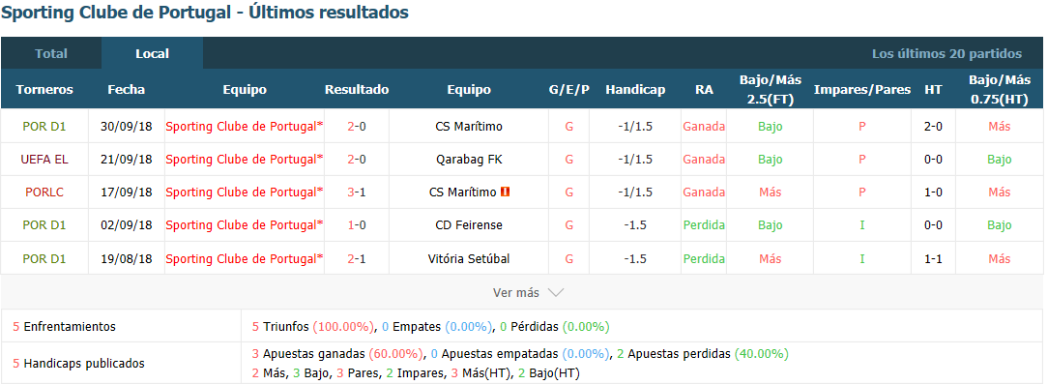The height and width of the screenshot is (385, 1048).
Task: Click the 1-0 result against CD Feirense
Action: tap(357, 225)
